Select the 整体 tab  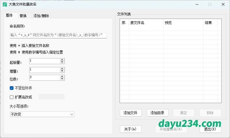pos(9,15)
